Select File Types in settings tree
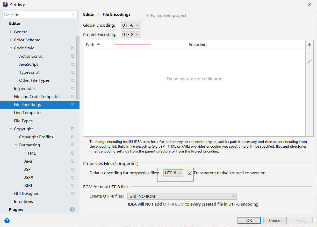Image resolution: width=317 pixels, height=227 pixels. click(x=23, y=121)
